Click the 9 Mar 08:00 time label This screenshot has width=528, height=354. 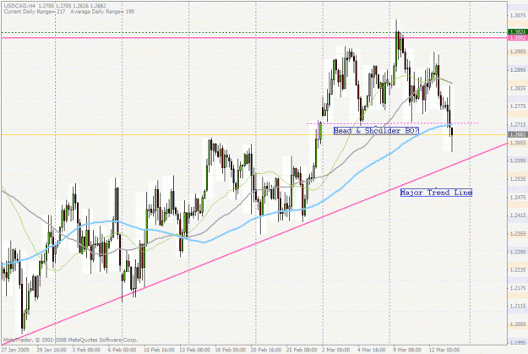pyautogui.click(x=407, y=350)
